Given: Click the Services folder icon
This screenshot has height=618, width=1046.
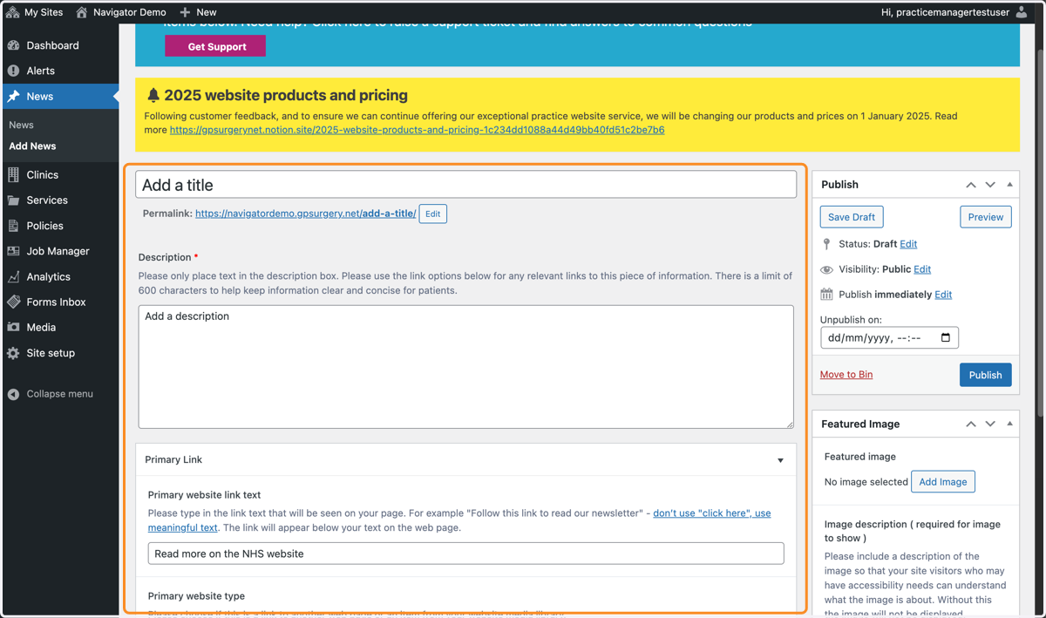Looking at the screenshot, I should [13, 200].
